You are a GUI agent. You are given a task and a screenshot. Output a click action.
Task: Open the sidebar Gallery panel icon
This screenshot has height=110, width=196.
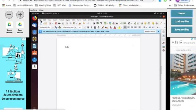[x=164, y=47]
